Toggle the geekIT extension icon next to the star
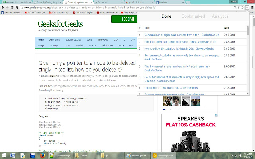255x159 pixels. point(247,8)
